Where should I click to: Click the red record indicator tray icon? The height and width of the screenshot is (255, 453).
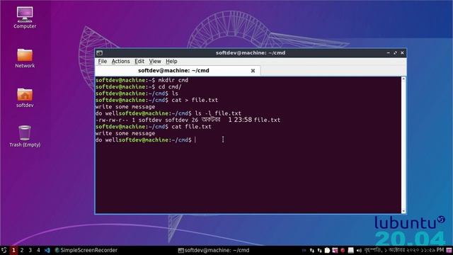[x=343, y=250]
